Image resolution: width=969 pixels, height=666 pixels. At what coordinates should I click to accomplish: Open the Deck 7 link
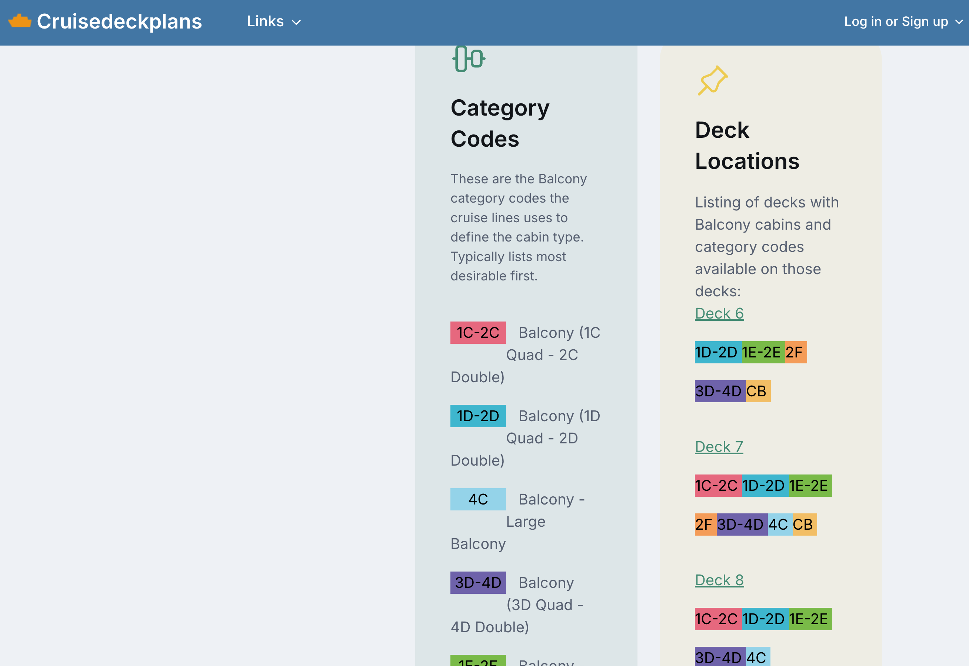click(x=719, y=447)
